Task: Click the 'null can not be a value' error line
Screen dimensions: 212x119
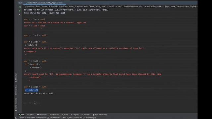Action: 55,22
